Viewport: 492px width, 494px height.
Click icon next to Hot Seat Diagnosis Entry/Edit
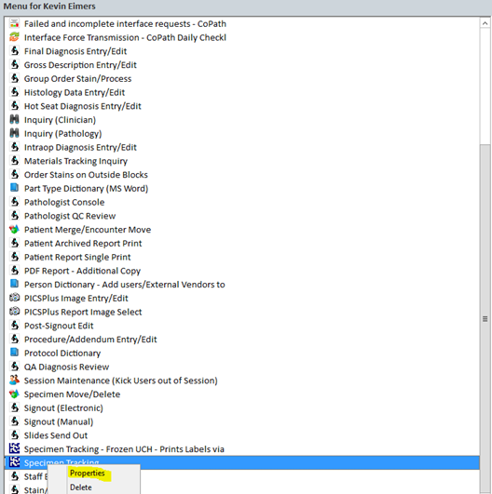click(14, 106)
